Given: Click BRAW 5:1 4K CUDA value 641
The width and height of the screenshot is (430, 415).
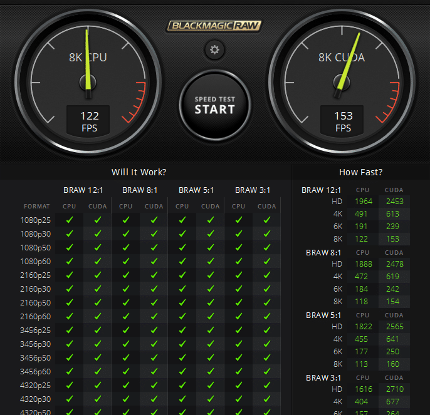Looking at the screenshot, I should click(392, 339).
